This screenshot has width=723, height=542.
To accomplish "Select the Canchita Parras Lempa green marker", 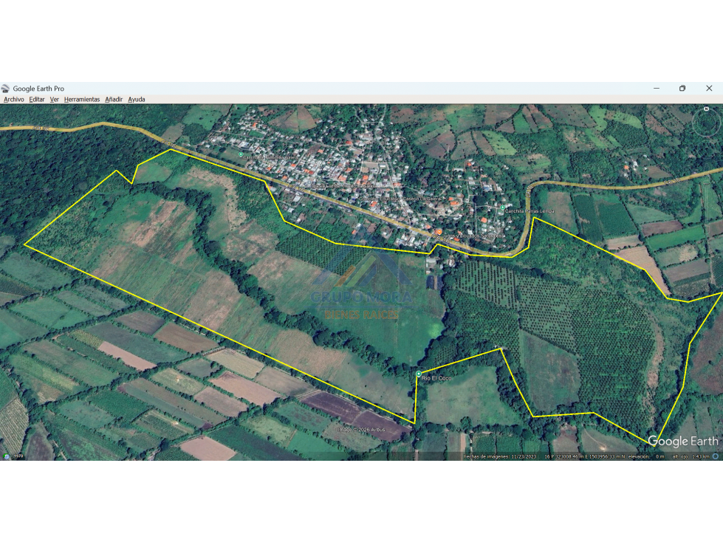I will (502, 207).
